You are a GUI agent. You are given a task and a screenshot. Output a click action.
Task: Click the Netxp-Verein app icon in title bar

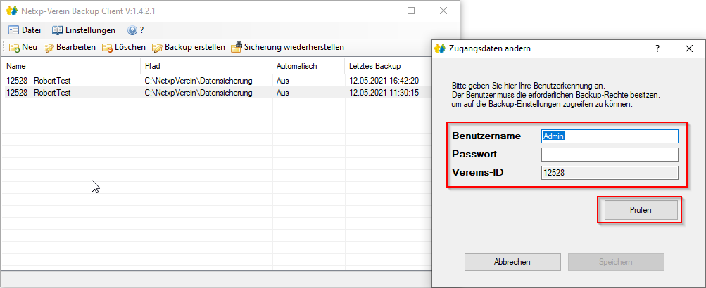click(12, 11)
